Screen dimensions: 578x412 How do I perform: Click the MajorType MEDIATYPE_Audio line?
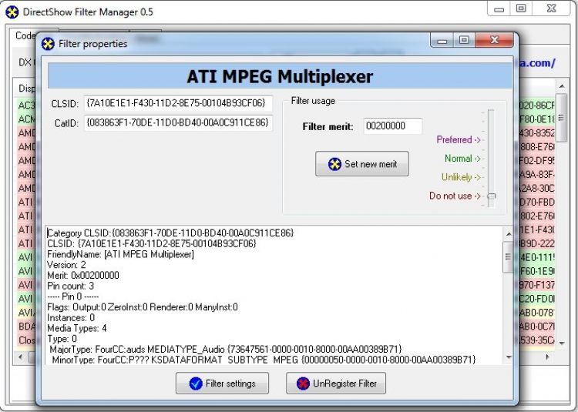coord(226,349)
